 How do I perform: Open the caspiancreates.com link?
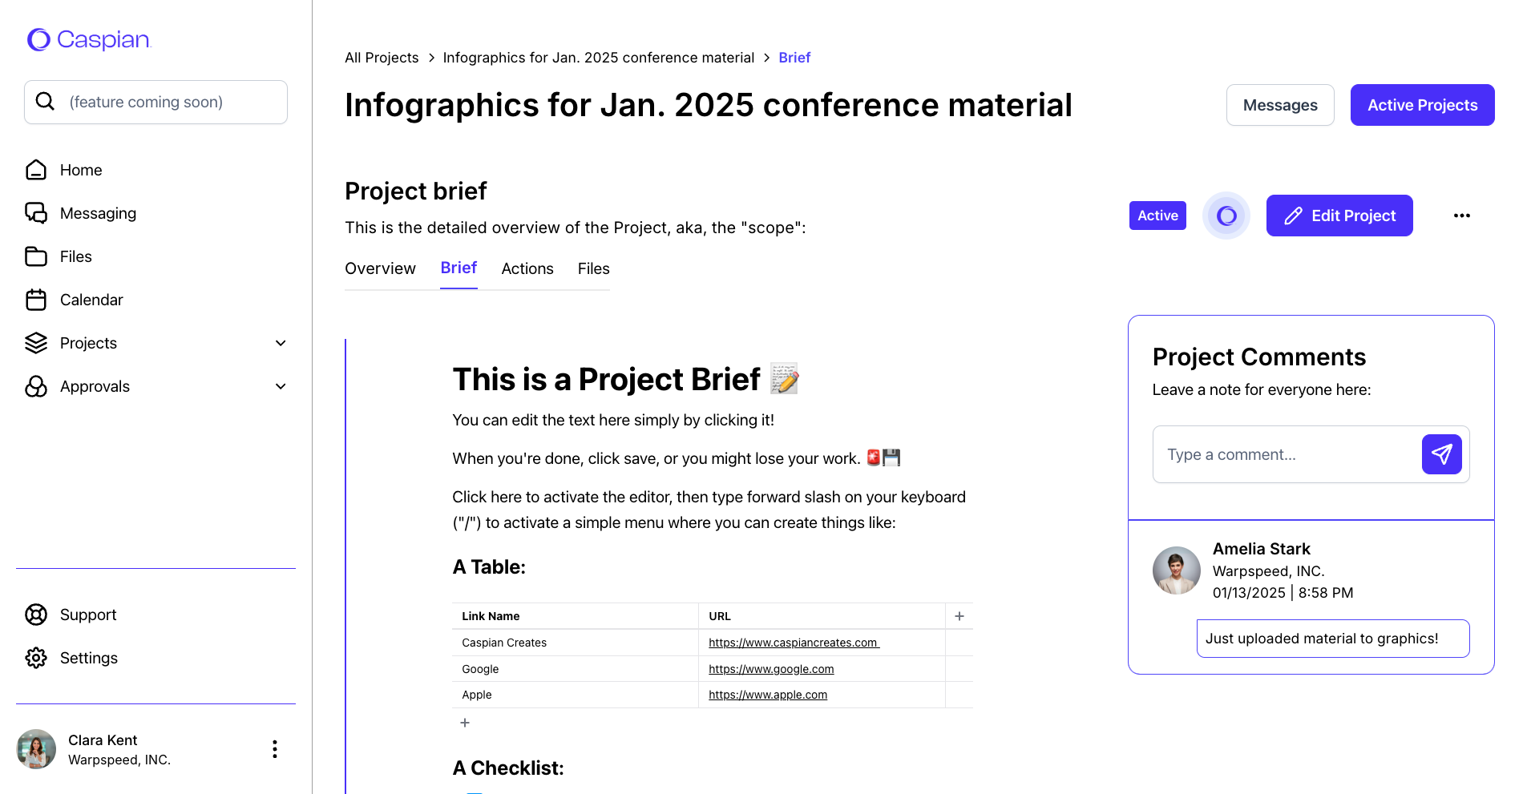pyautogui.click(x=793, y=643)
